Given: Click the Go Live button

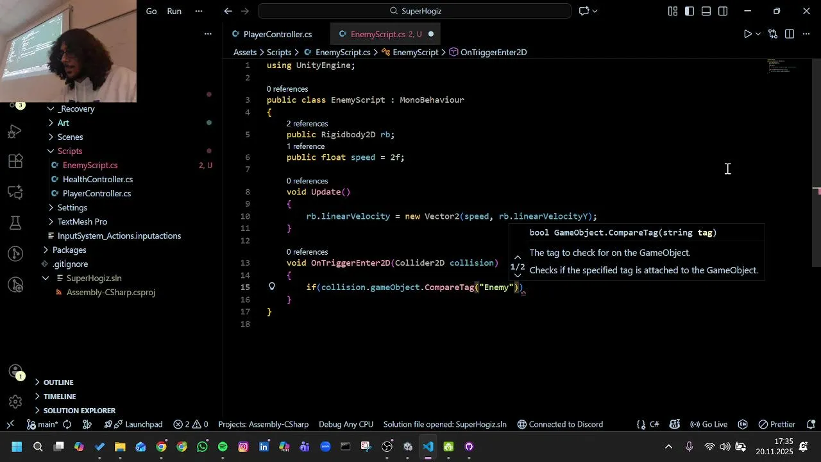Looking at the screenshot, I should point(709,424).
